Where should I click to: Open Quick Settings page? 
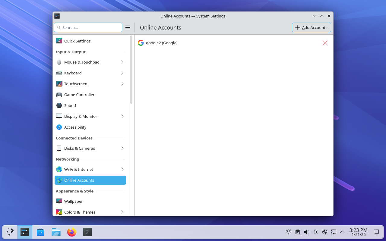(77, 41)
